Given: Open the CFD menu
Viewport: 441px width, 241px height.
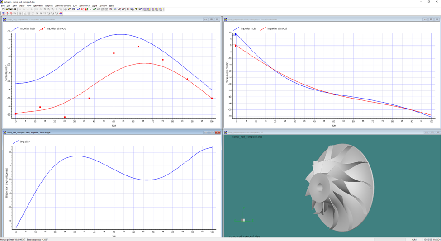Looking at the screenshot, I should (x=75, y=5).
